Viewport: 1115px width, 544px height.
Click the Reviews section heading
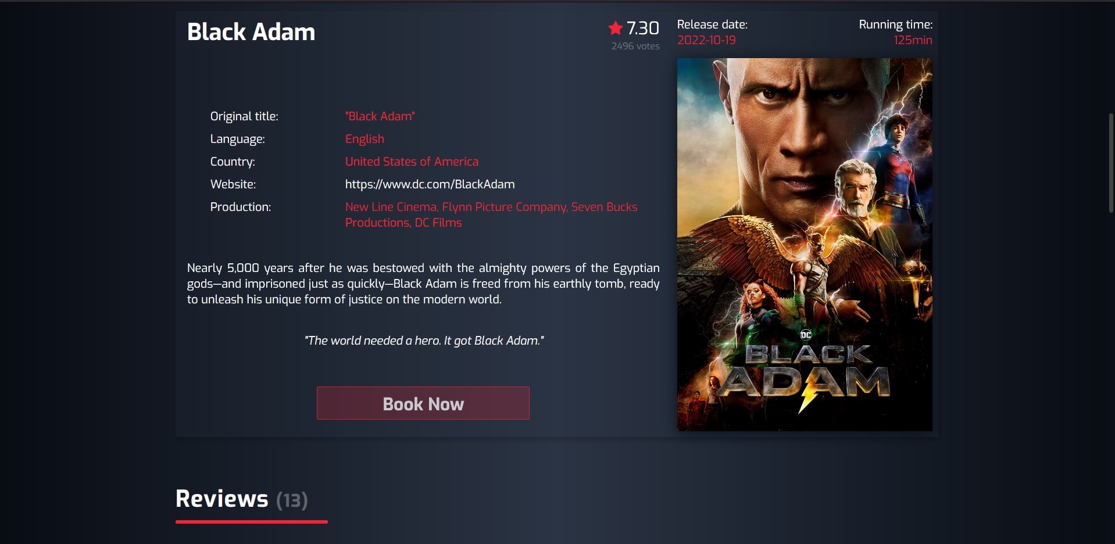pyautogui.click(x=222, y=499)
